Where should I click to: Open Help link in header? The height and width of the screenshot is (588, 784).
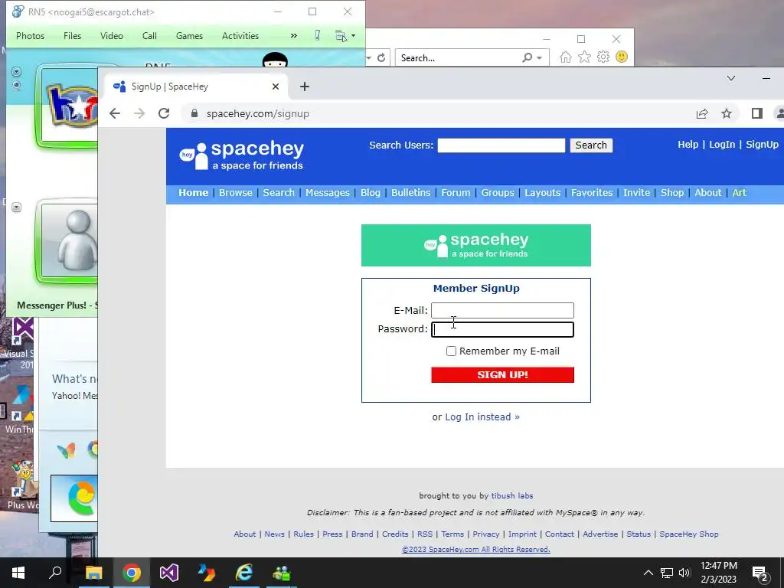click(x=688, y=145)
